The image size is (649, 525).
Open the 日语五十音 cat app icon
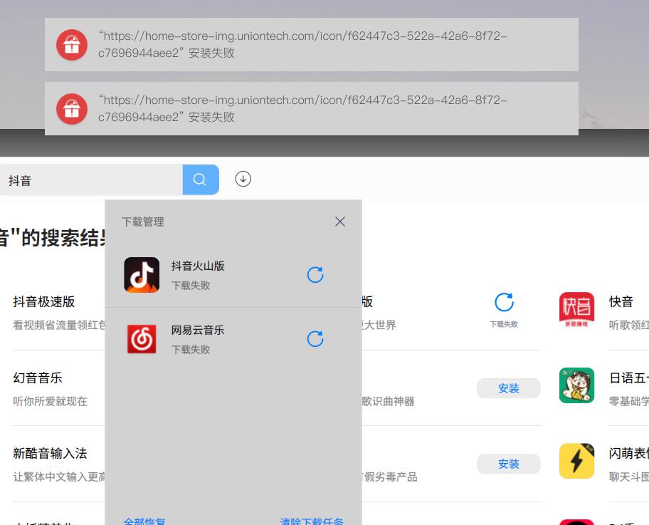576,385
